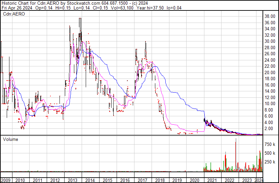The width and height of the screenshot is (279, 183).
Task: Click the 36.00 price axis value
Action: [x=270, y=23]
